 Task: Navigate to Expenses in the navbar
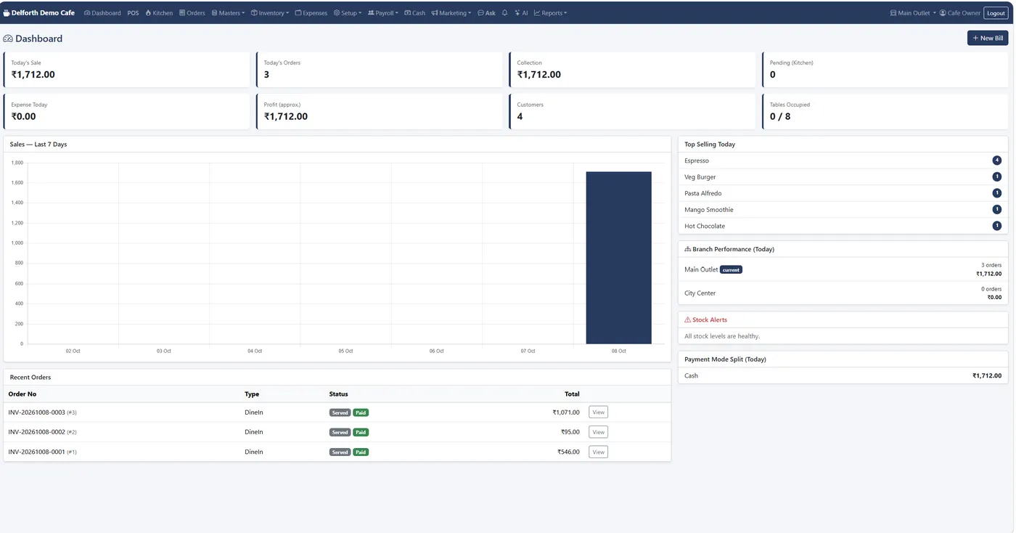pyautogui.click(x=311, y=13)
